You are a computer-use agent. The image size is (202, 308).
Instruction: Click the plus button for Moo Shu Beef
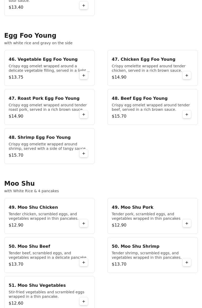(84, 262)
